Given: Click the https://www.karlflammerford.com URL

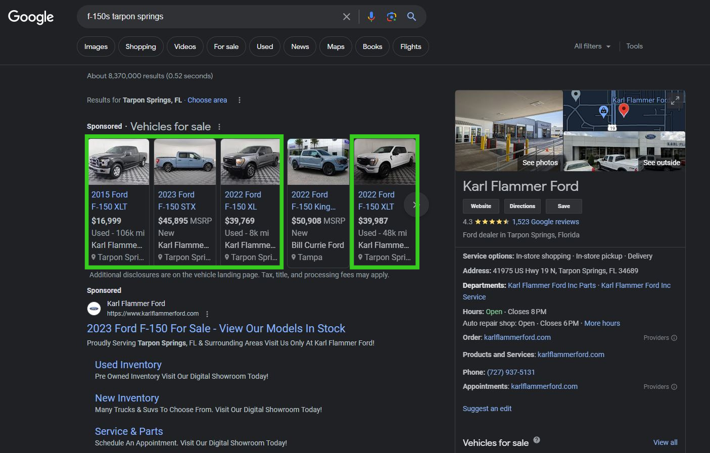Looking at the screenshot, I should click(153, 314).
